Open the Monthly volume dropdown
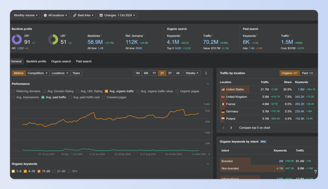328x189 pixels. (26, 15)
